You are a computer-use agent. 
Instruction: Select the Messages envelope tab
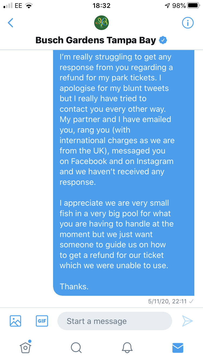pyautogui.click(x=178, y=348)
